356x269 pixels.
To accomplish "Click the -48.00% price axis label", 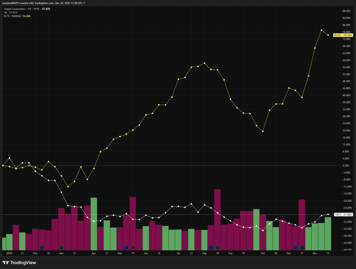I will [x=347, y=250].
